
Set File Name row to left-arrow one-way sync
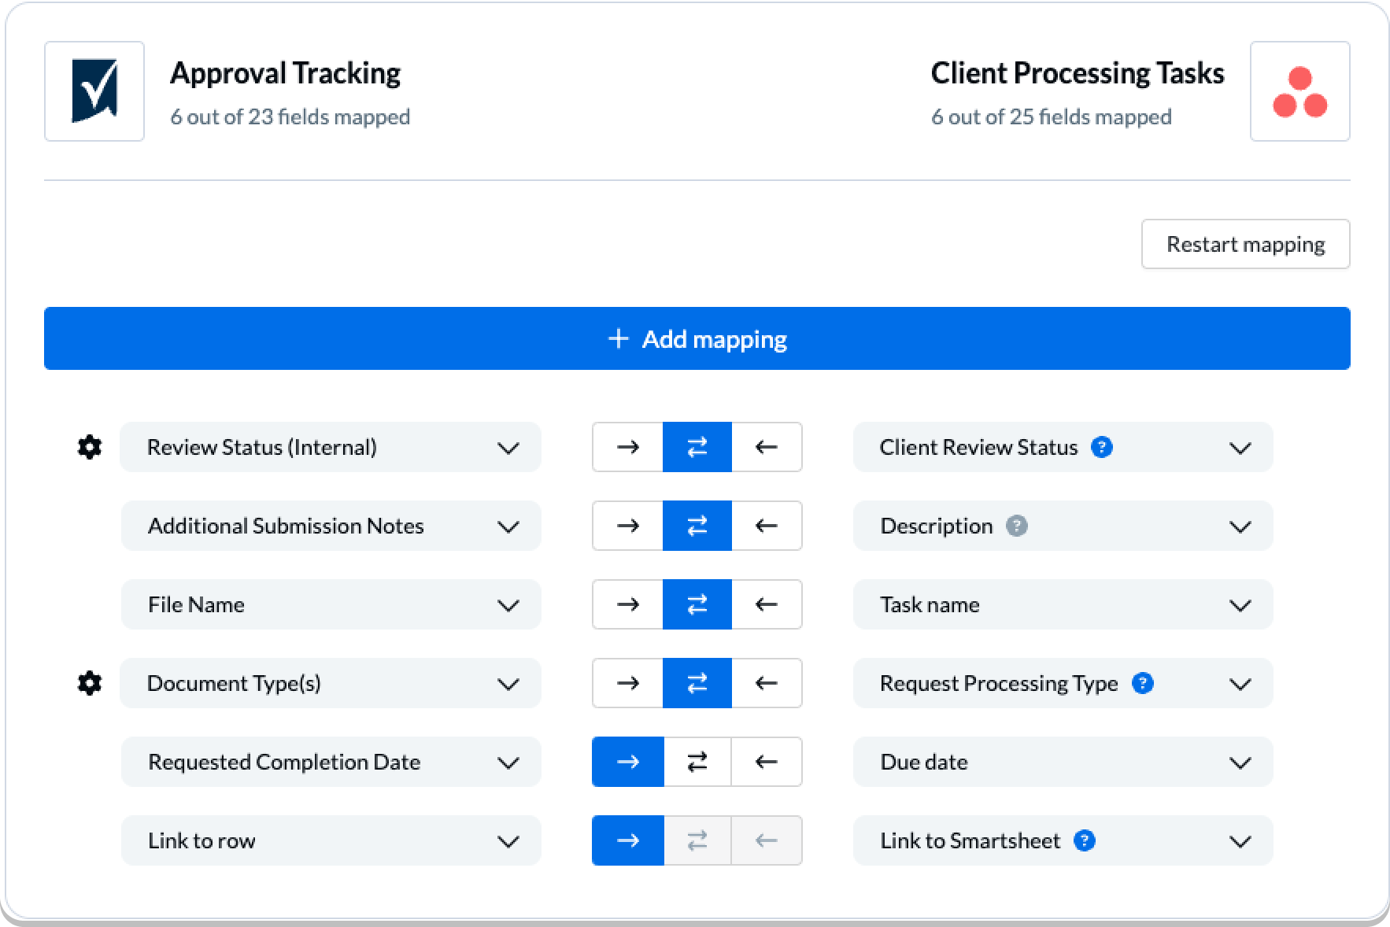767,604
